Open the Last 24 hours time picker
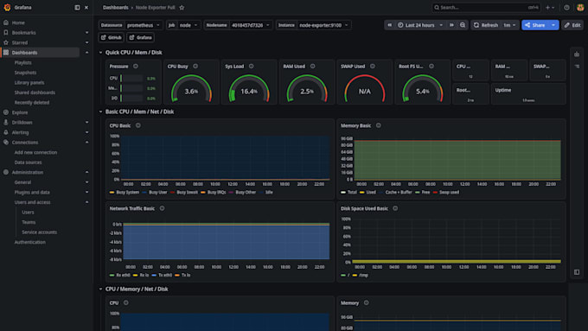This screenshot has height=331, width=588. 420,25
